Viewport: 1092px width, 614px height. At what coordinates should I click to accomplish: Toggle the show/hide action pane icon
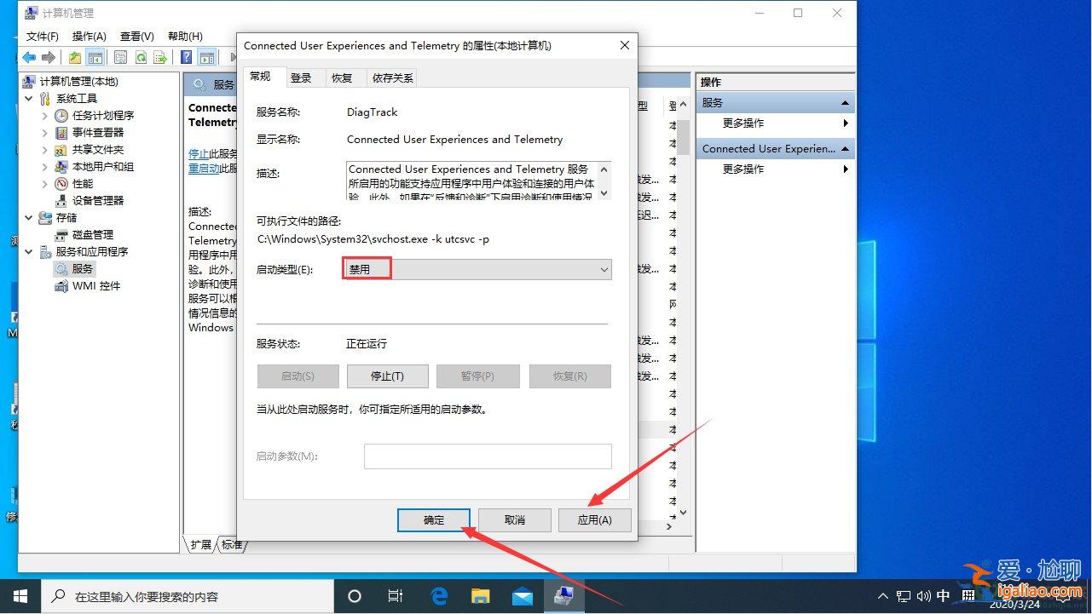click(x=207, y=57)
